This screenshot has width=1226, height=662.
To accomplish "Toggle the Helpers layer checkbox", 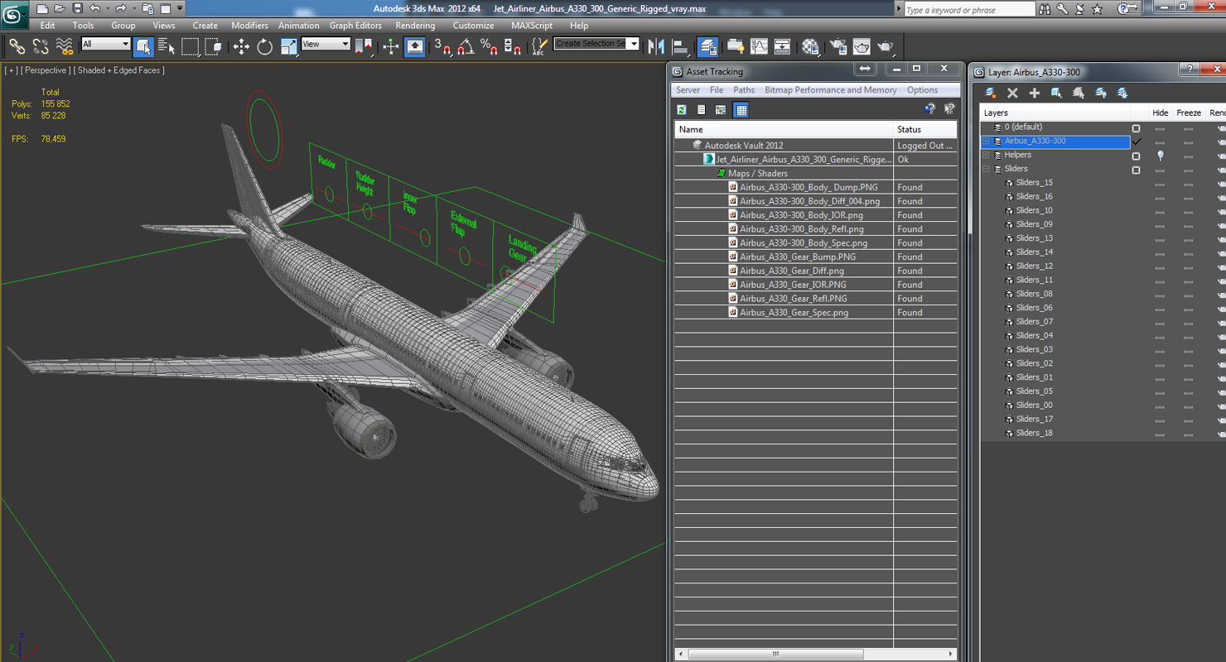I will [x=1136, y=156].
